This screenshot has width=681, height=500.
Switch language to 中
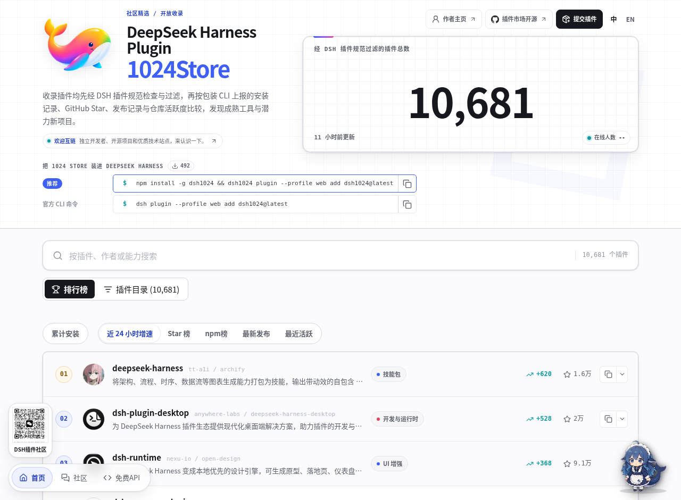[x=614, y=20]
